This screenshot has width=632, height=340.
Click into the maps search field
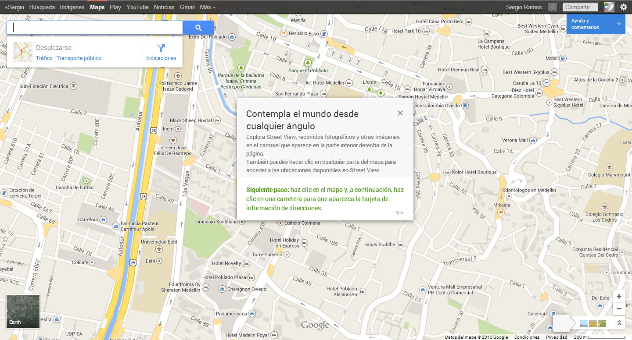95,28
